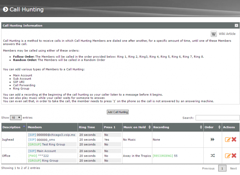Click Showing 1 to 2 of 2 entries
Viewport: 240px width, 175px height.
21,168
